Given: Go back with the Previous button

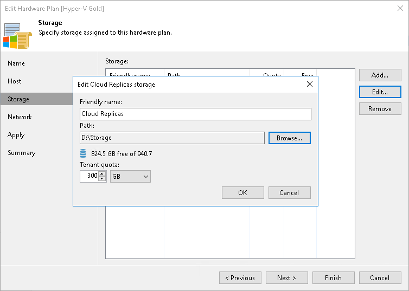Looking at the screenshot, I should click(x=240, y=277).
